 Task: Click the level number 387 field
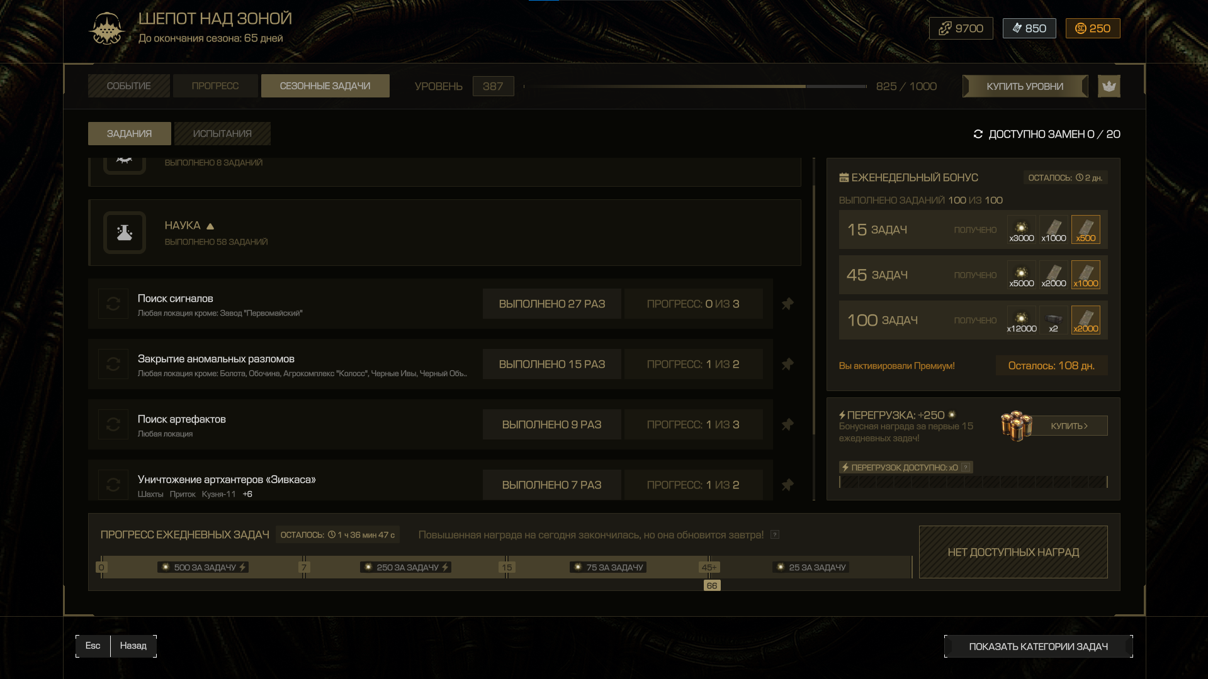click(493, 86)
